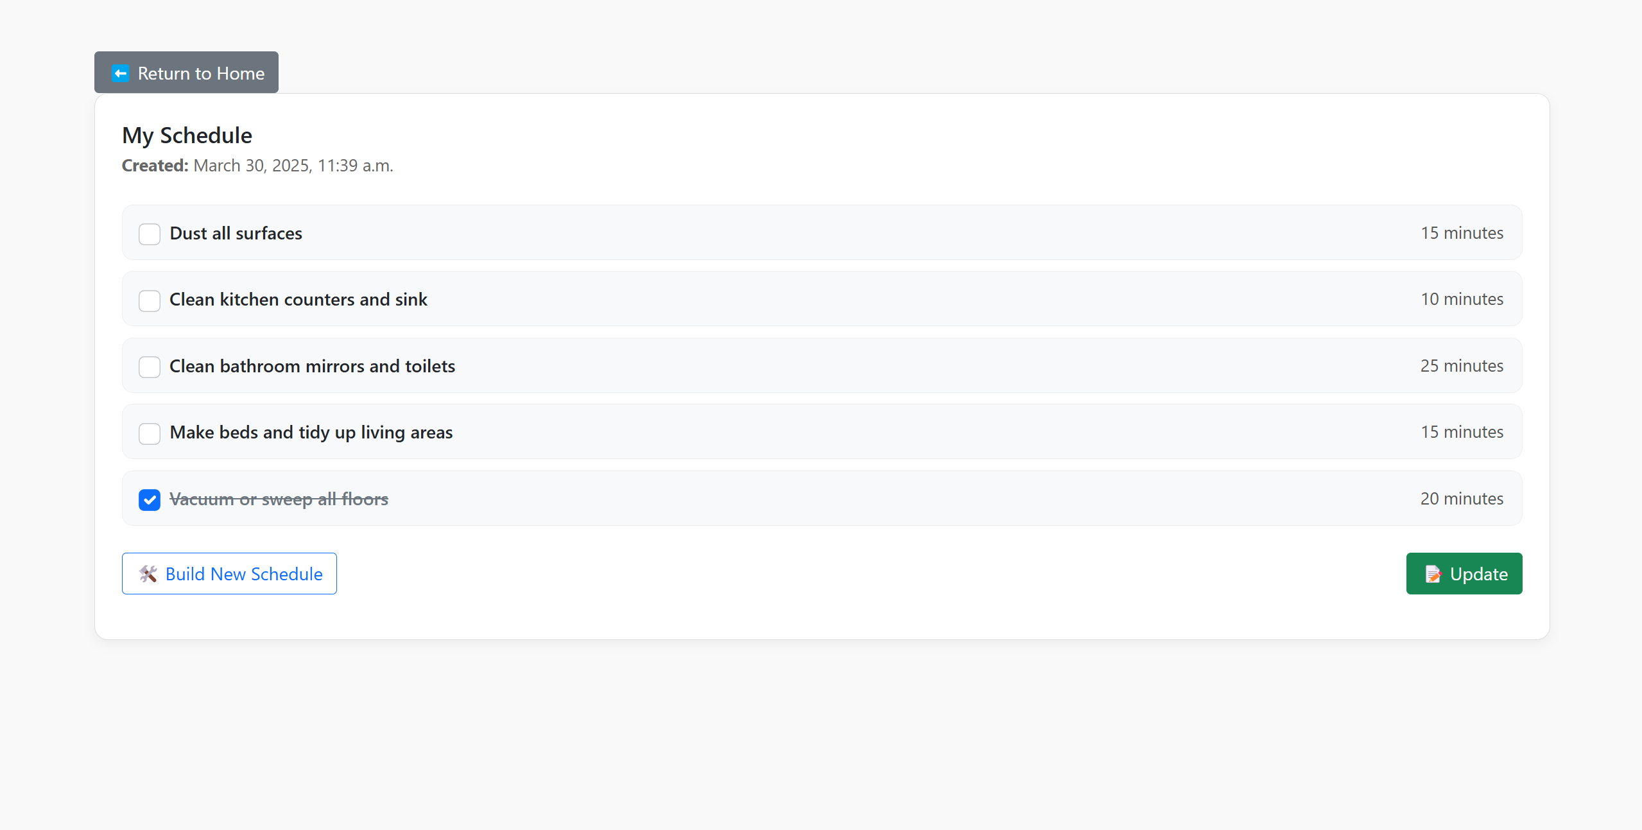Click the Clean bathroom mirrors and toilets label
The width and height of the screenshot is (1642, 830).
[312, 367]
